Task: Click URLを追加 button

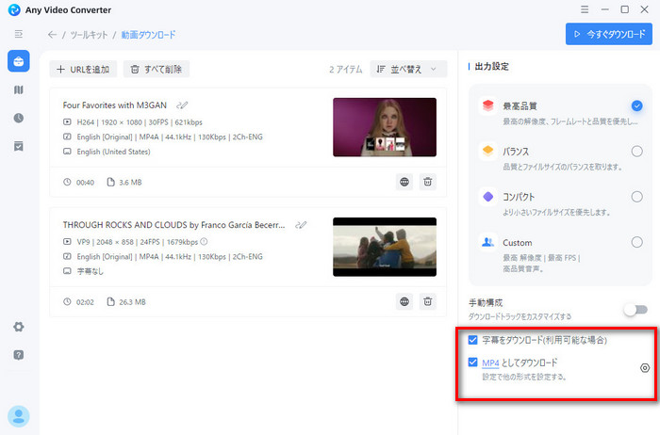Action: point(83,70)
